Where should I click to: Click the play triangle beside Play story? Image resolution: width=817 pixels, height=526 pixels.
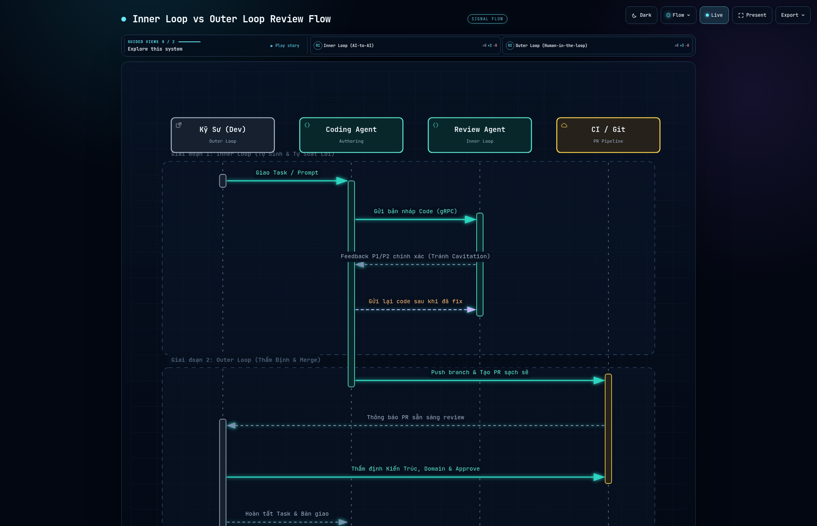(272, 46)
